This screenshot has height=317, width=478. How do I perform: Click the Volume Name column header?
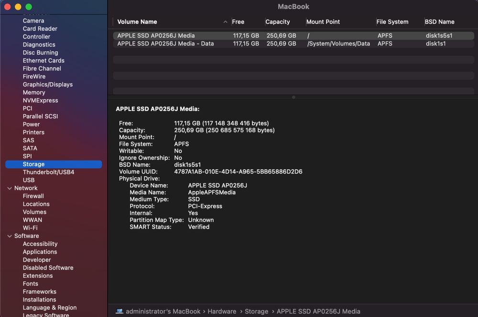137,22
